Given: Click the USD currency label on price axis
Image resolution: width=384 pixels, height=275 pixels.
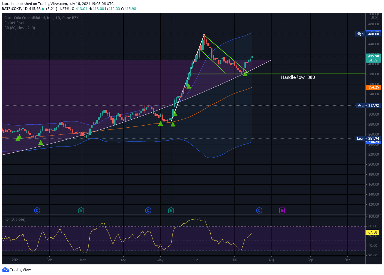Looking at the screenshot, I should click(374, 18).
